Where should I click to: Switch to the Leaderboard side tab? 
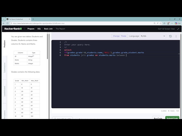click(5, 91)
